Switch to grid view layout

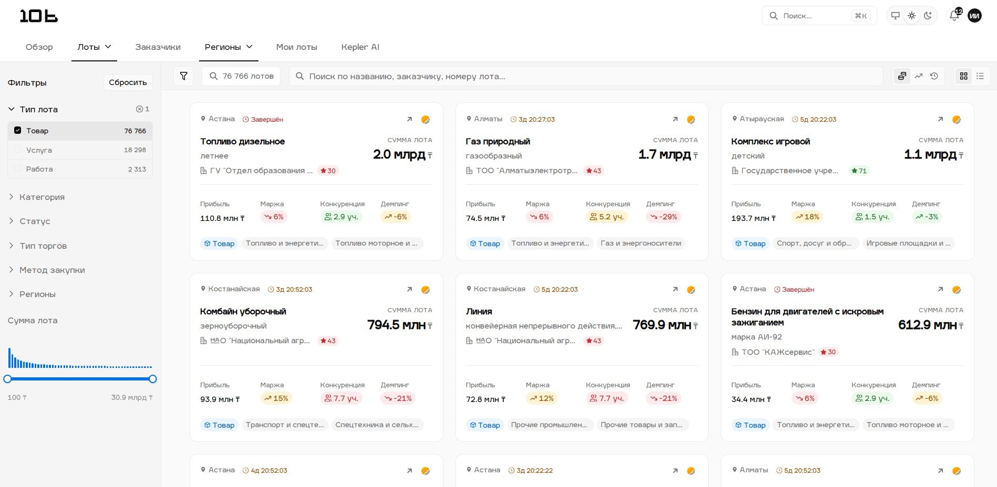pos(964,76)
